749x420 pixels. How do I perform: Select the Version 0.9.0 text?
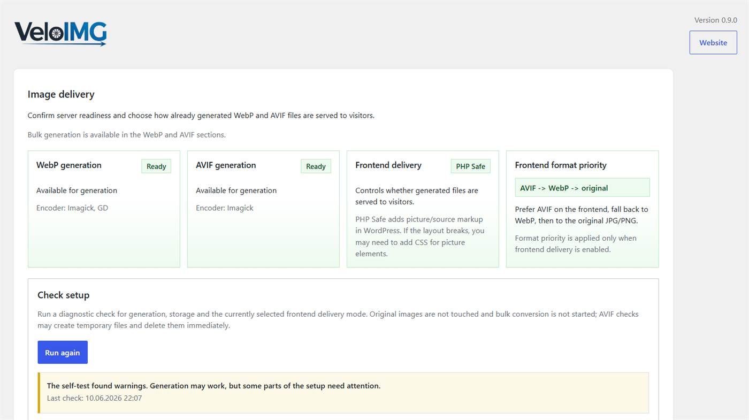pyautogui.click(x=716, y=20)
